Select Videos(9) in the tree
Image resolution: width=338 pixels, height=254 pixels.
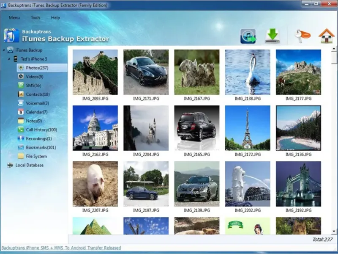pyautogui.click(x=35, y=77)
